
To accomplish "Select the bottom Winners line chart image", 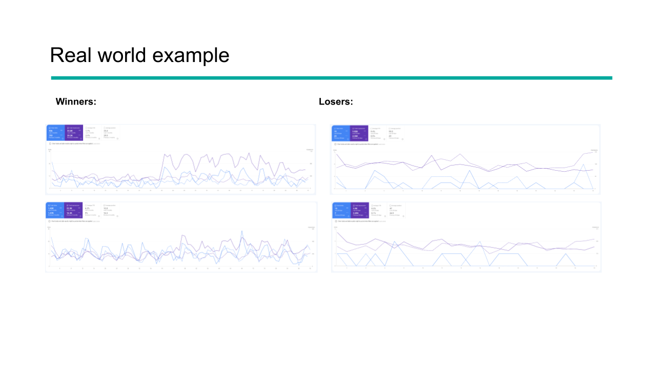I will pos(181,236).
